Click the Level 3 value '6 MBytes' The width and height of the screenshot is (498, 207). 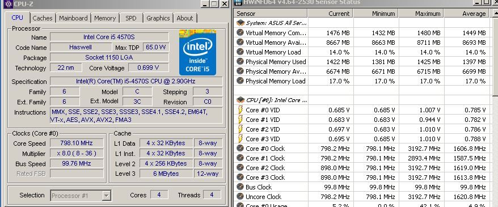[x=166, y=174]
